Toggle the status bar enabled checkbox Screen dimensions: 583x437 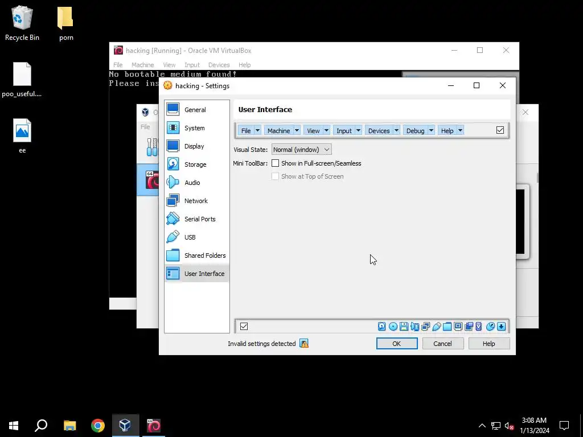coord(244,326)
